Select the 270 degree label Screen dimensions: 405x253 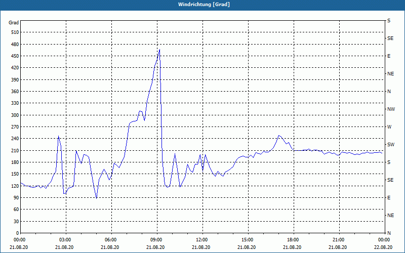click(x=15, y=127)
